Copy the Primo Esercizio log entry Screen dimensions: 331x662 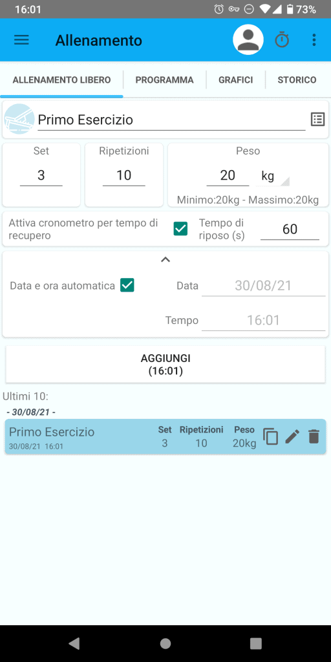tap(271, 436)
